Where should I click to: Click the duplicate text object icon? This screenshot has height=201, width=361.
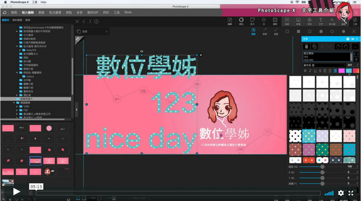[x=315, y=47]
